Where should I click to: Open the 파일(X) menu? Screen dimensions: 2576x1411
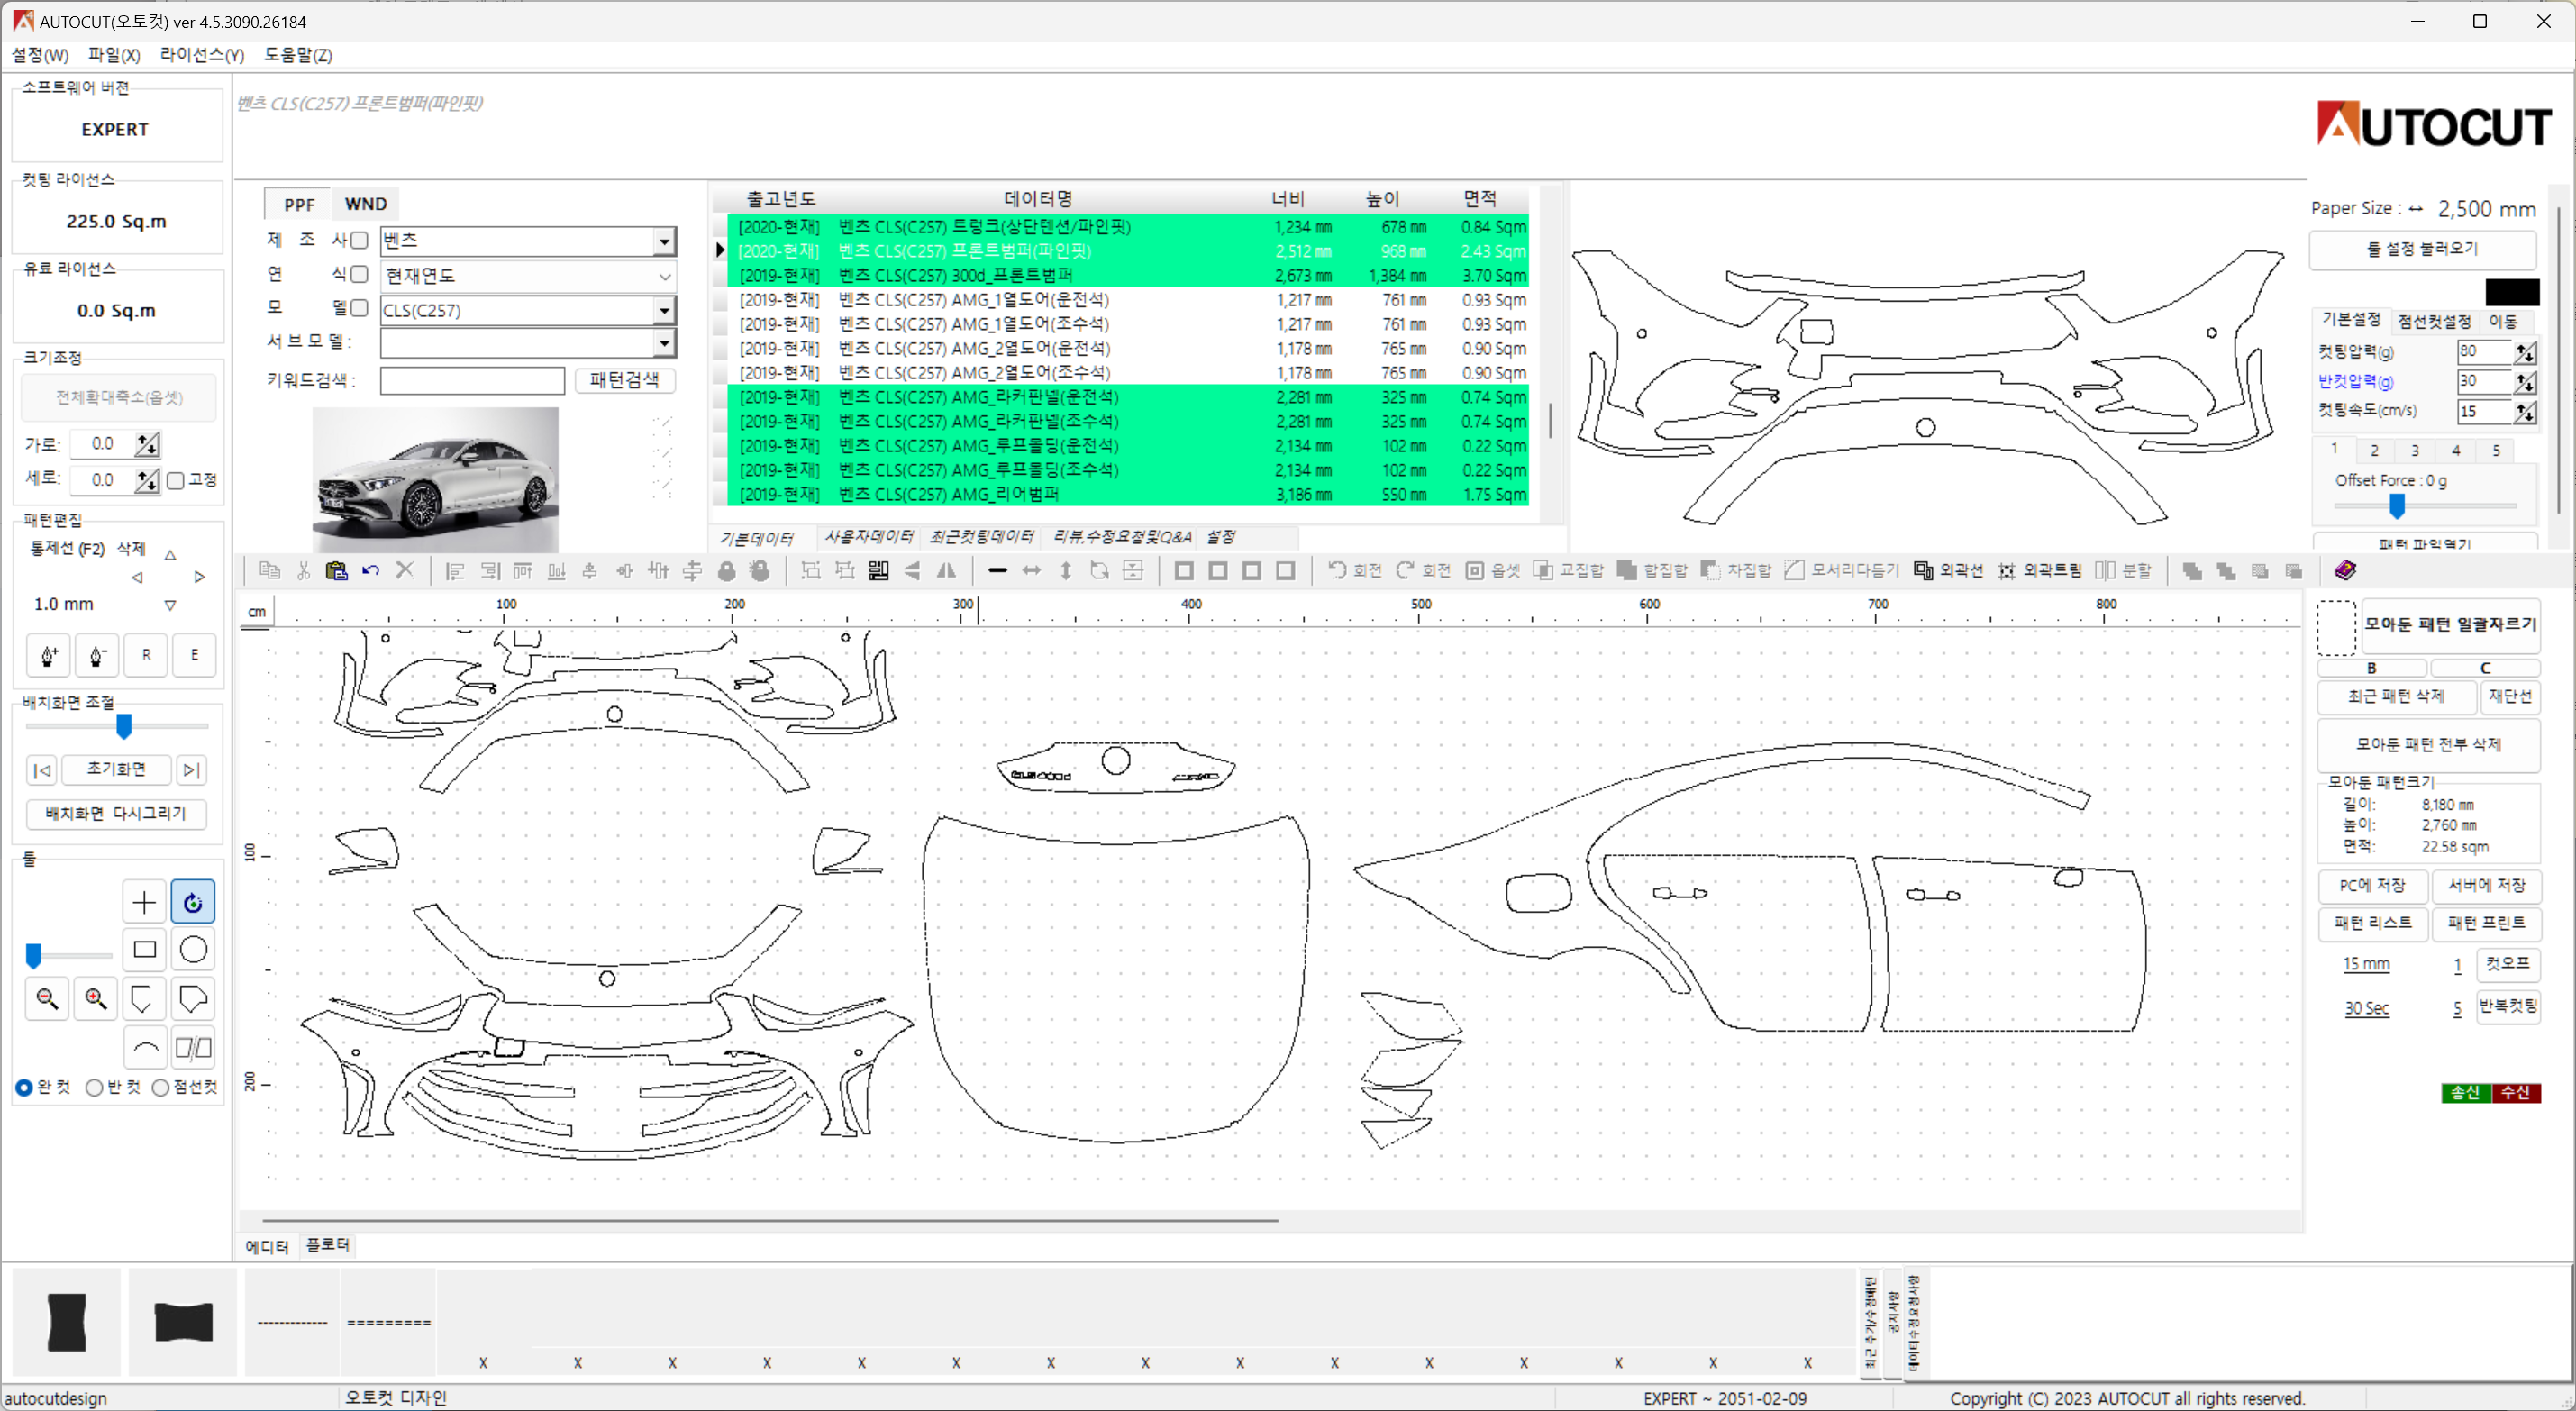pos(114,55)
